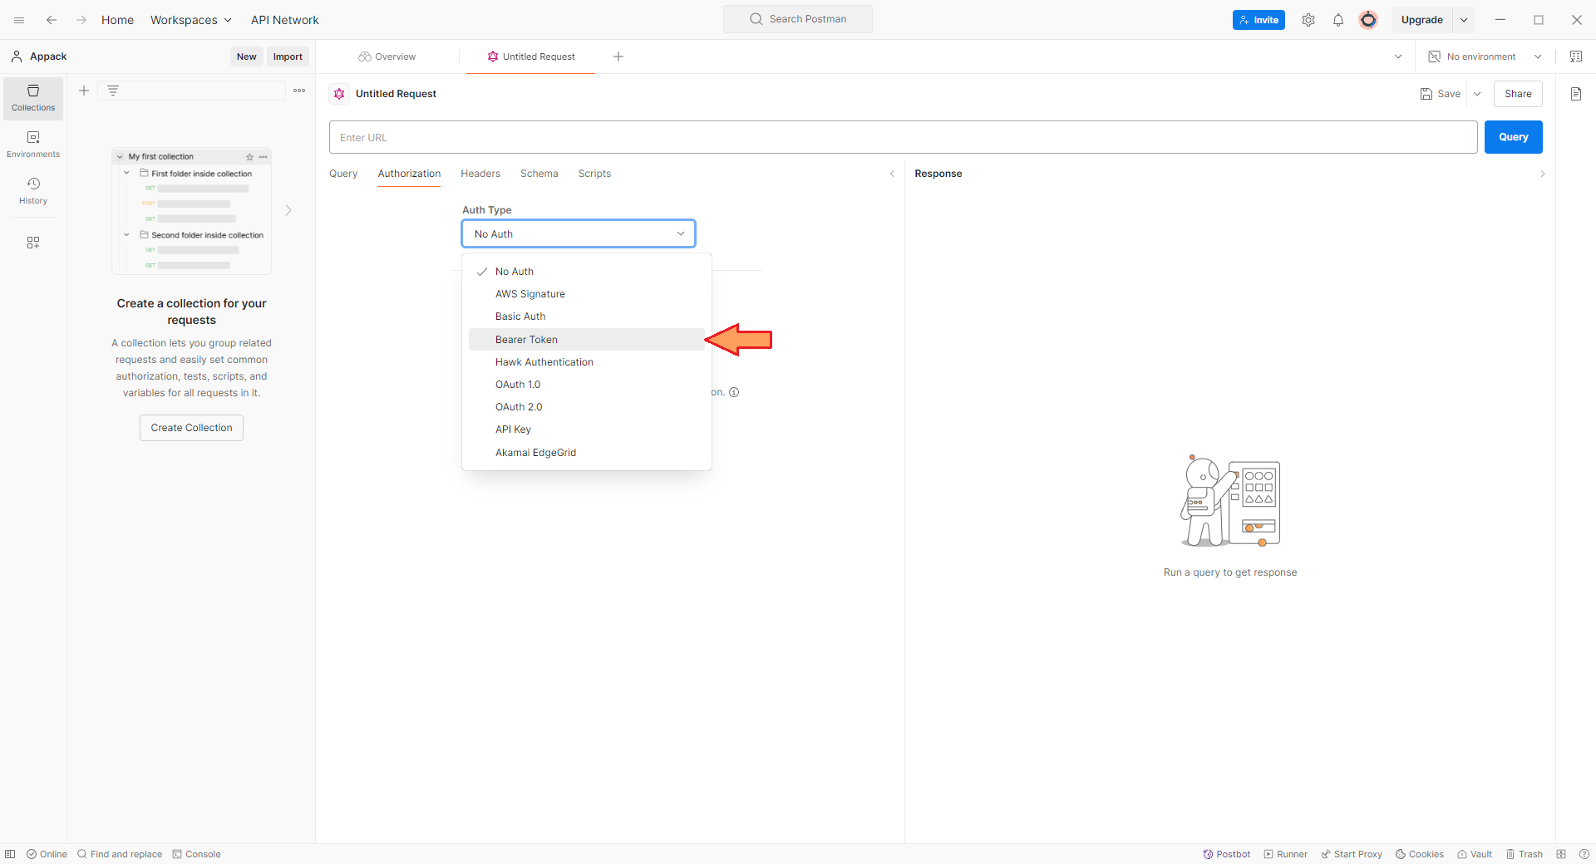Open Find and replace

coord(120,854)
